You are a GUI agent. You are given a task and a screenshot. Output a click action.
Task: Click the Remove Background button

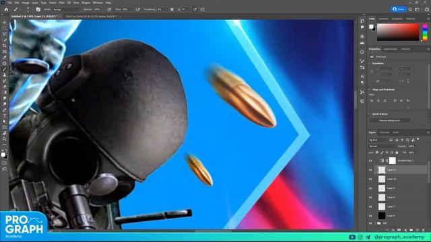coord(390,120)
